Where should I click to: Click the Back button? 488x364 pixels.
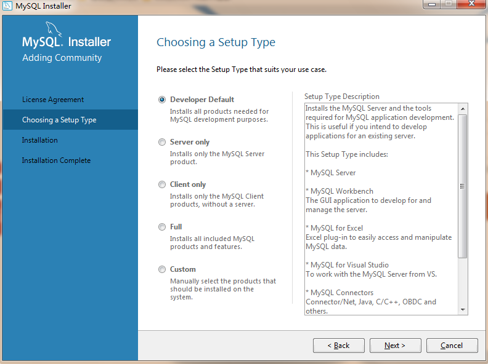tap(339, 346)
